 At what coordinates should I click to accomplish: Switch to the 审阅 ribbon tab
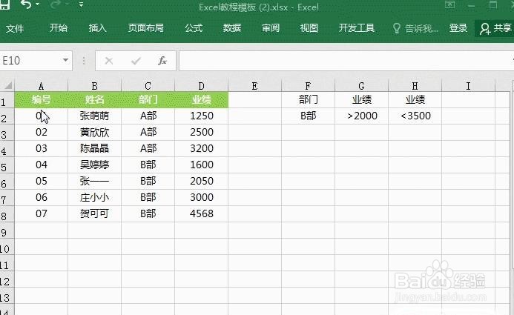tap(271, 28)
